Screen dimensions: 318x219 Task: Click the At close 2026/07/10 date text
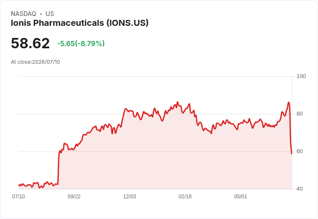pyautogui.click(x=35, y=62)
